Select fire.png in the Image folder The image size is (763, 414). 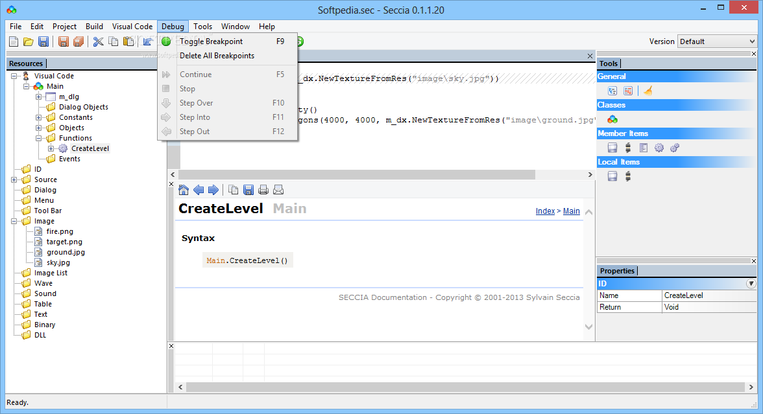coord(60,231)
